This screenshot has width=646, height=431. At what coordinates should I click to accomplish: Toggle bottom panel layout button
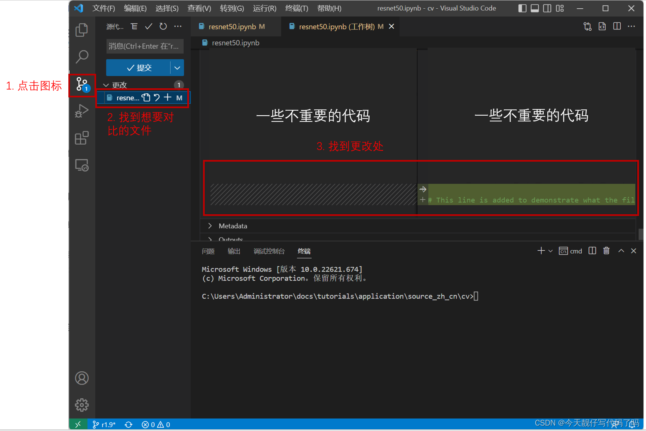click(535, 8)
